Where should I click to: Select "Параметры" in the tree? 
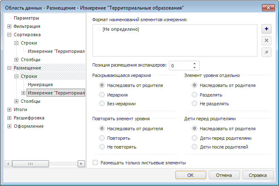coord(26,18)
